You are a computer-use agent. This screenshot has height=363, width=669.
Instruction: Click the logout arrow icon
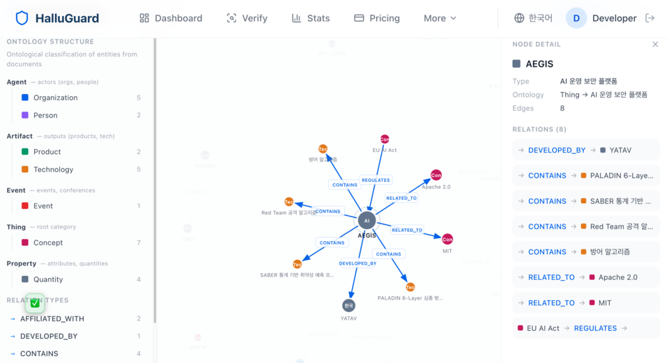pos(650,18)
